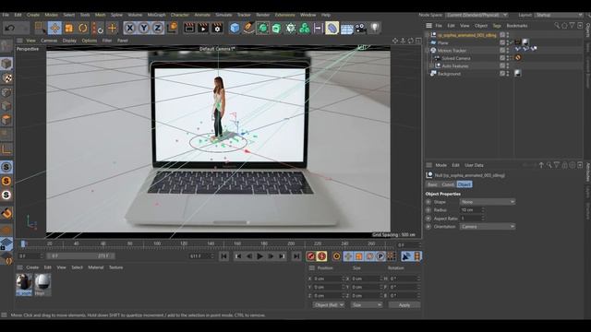Click Render View clapperboard icon
This screenshot has height=332, width=591.
point(189,28)
